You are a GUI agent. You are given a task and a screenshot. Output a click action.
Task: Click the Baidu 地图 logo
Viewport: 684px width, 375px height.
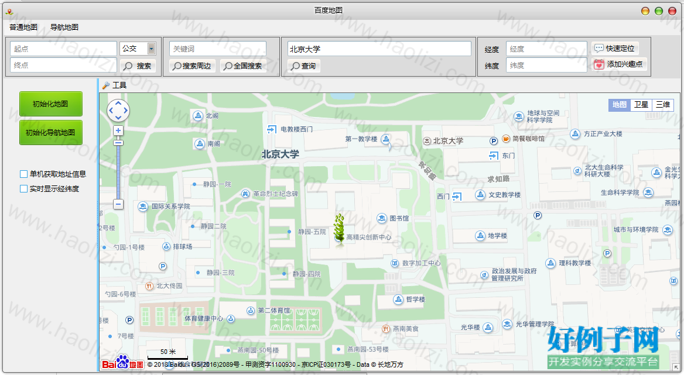coord(122,363)
